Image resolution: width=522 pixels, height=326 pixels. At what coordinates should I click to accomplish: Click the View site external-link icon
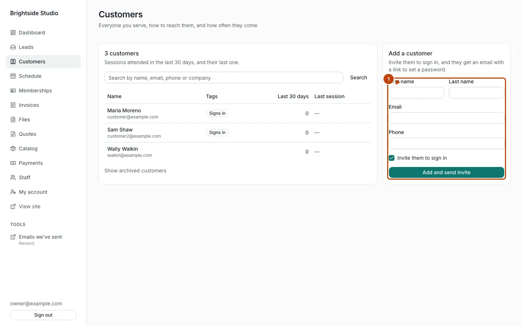(x=13, y=206)
